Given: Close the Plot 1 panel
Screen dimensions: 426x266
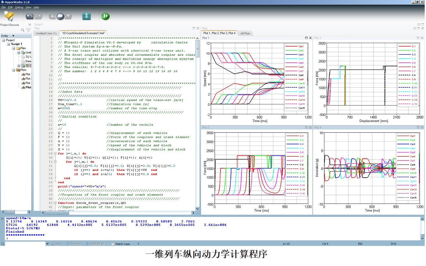Looking at the screenshot, I should (x=310, y=38).
